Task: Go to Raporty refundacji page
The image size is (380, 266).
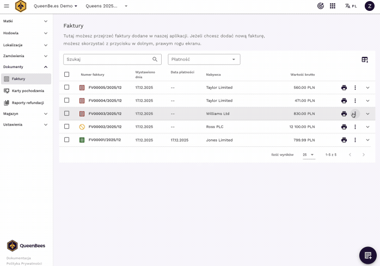Action: tap(27, 102)
